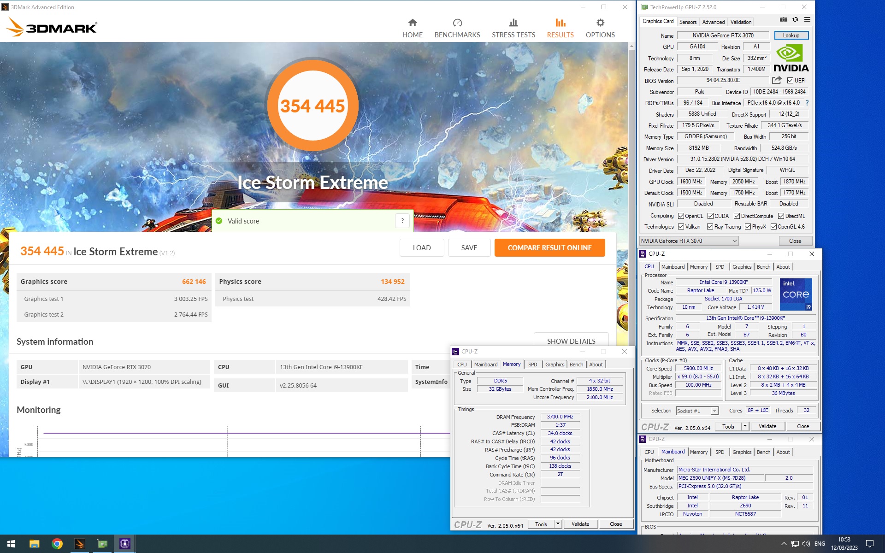Open volume tray icon
This screenshot has height=553, width=885.
click(806, 544)
